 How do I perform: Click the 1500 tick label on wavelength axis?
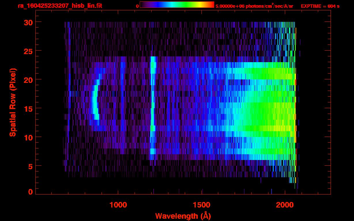202,205
